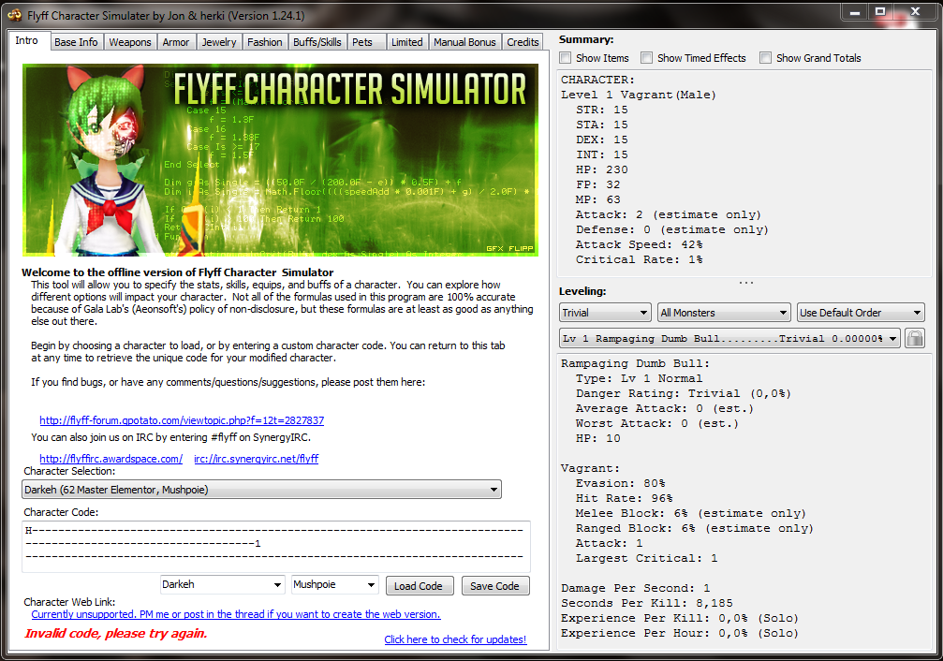Open the flyffirc.awardspace.com link
Screen dimensions: 943x661
111,459
